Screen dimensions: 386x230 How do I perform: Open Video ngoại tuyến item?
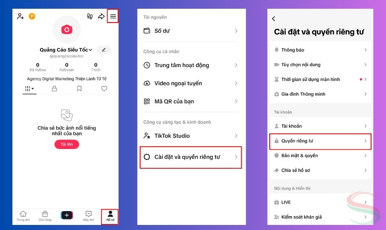(191, 83)
